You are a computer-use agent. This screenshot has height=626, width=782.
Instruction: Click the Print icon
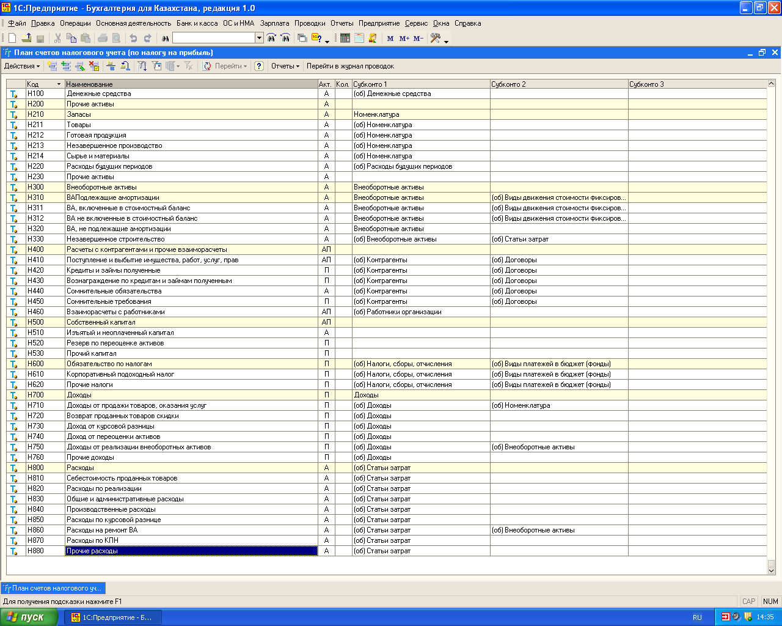103,38
